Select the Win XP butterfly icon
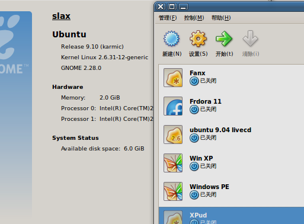This screenshot has width=304, height=224. [x=173, y=163]
